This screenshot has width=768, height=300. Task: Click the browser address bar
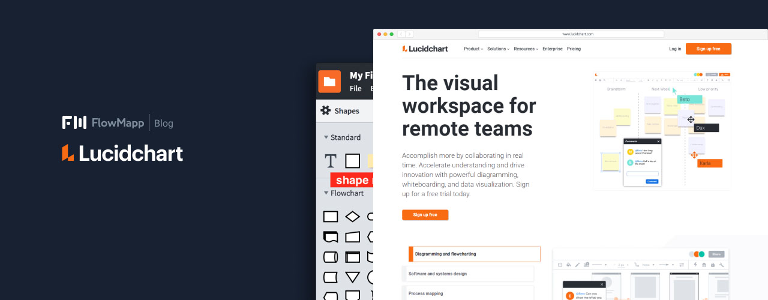pos(571,34)
